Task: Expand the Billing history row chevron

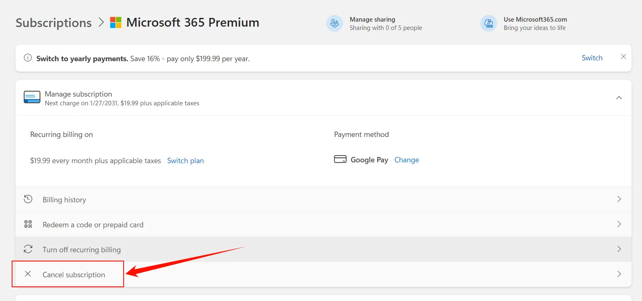Action: [619, 199]
